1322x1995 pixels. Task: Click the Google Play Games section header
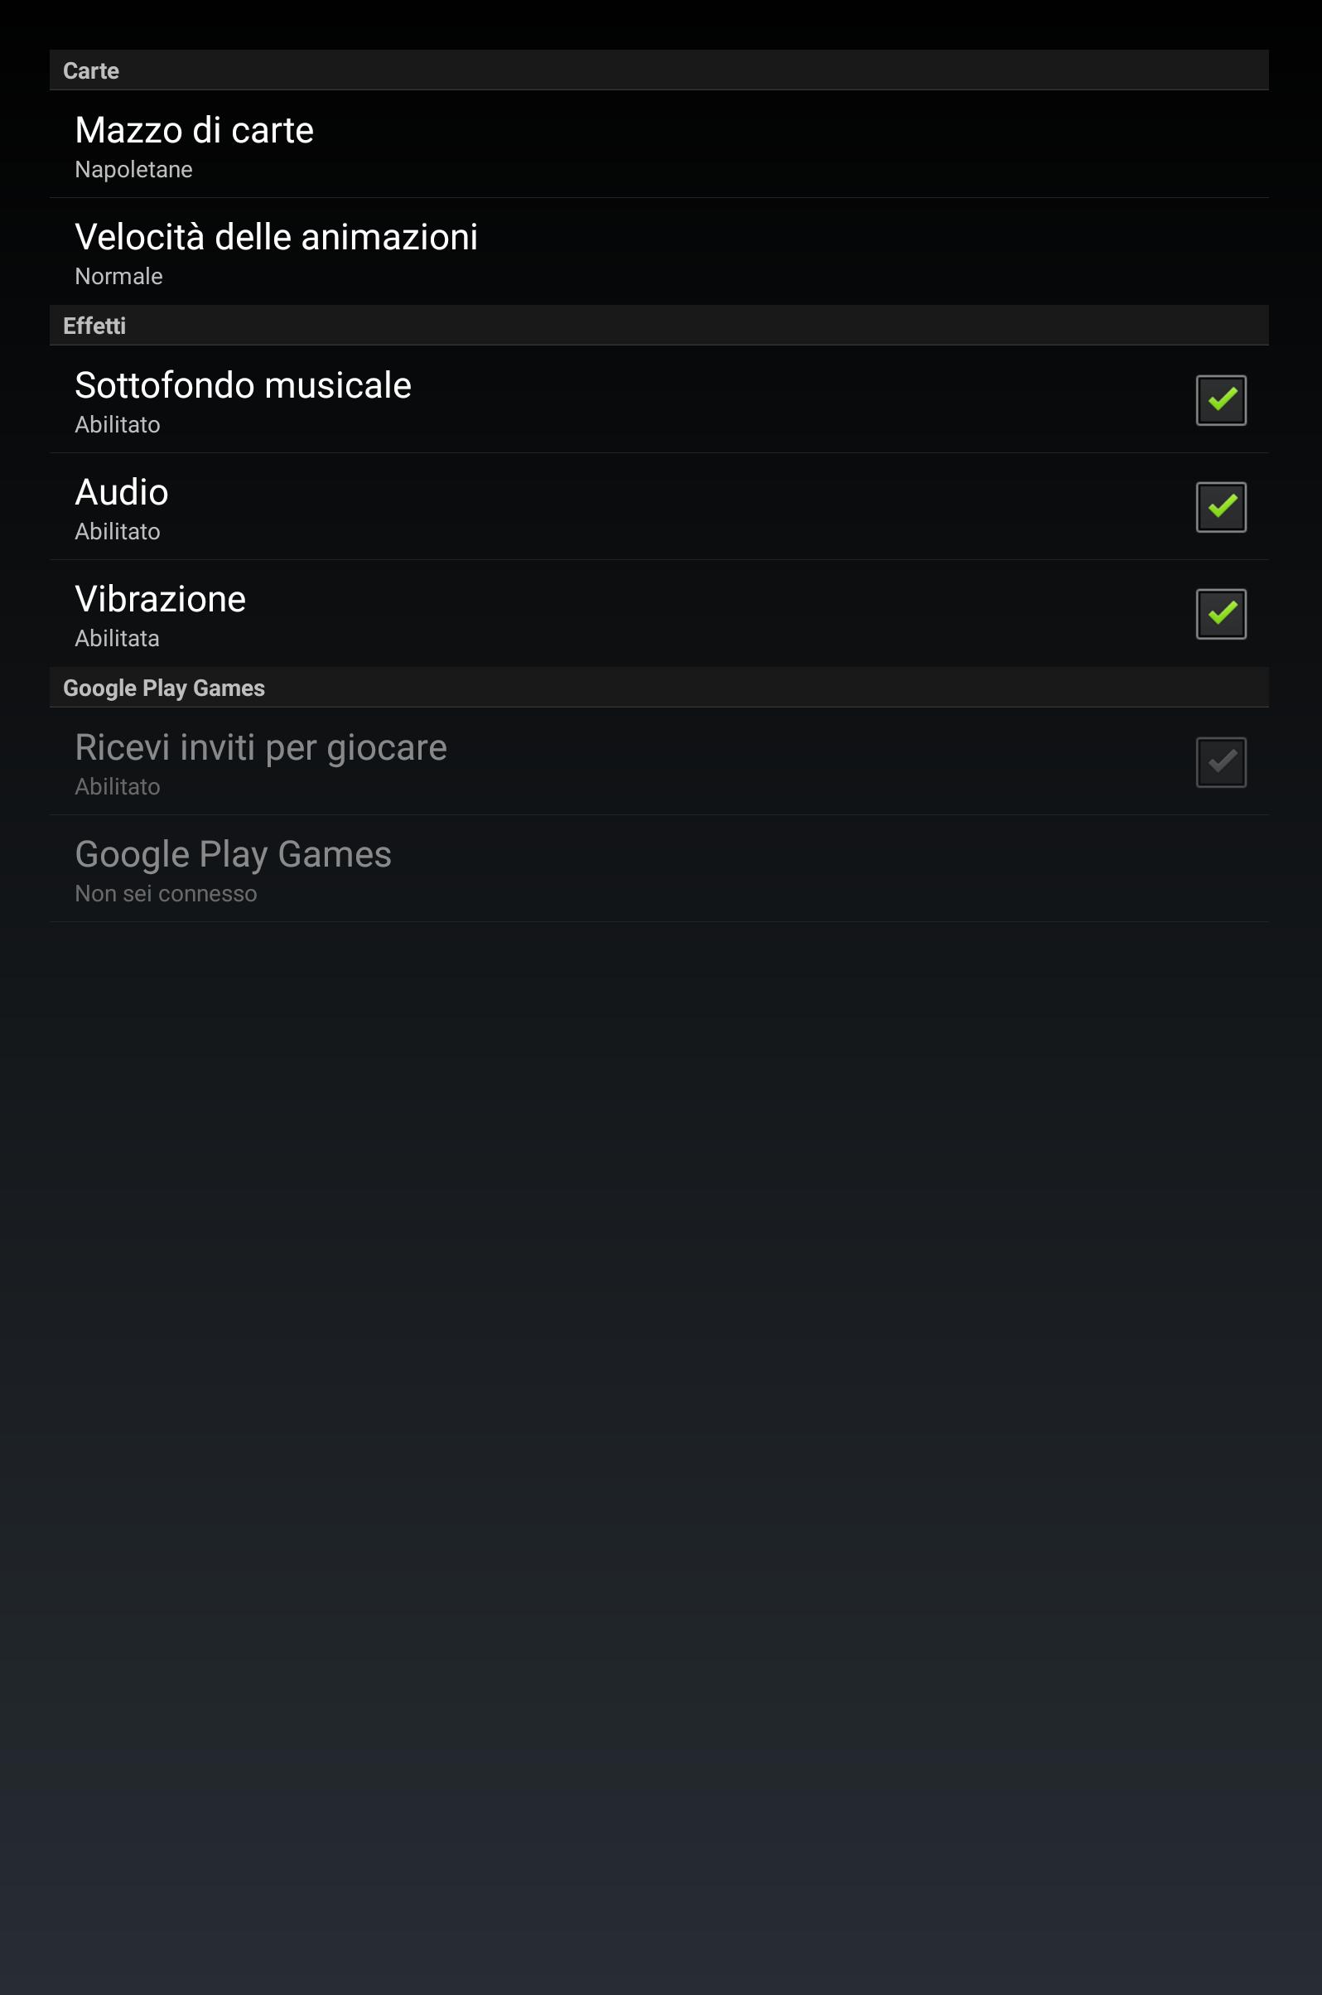(x=659, y=687)
